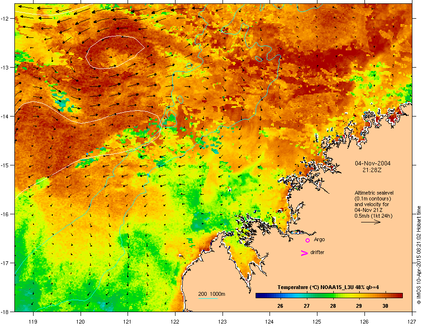Viewport: 422px width, 326px height.
Task: Click color bar tick label 30
Action: pyautogui.click(x=385, y=306)
